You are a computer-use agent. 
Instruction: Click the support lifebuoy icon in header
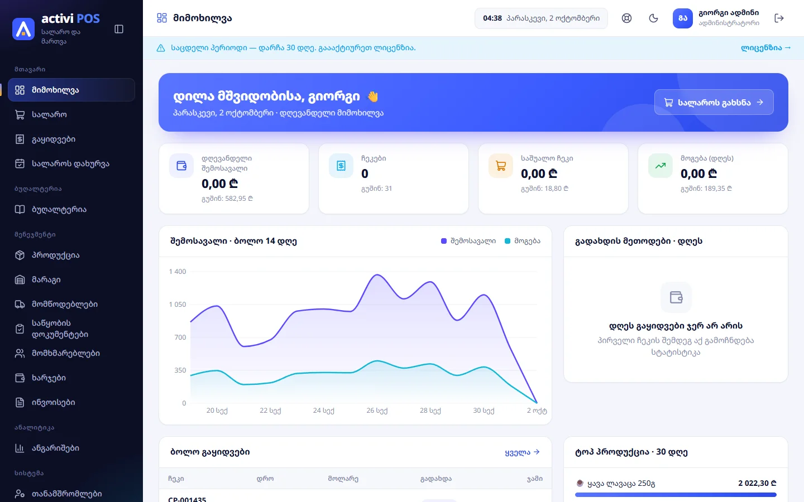(x=627, y=18)
